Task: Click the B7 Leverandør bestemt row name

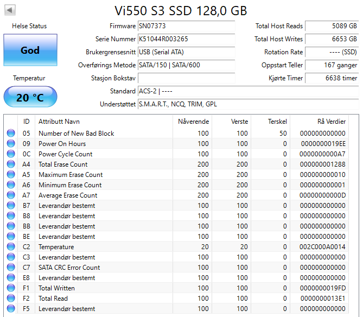Action: 67,206
